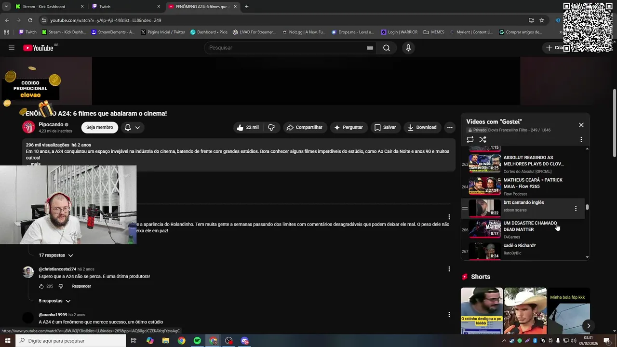Open the Windows Start menu
This screenshot has width=617, height=347.
[8, 341]
